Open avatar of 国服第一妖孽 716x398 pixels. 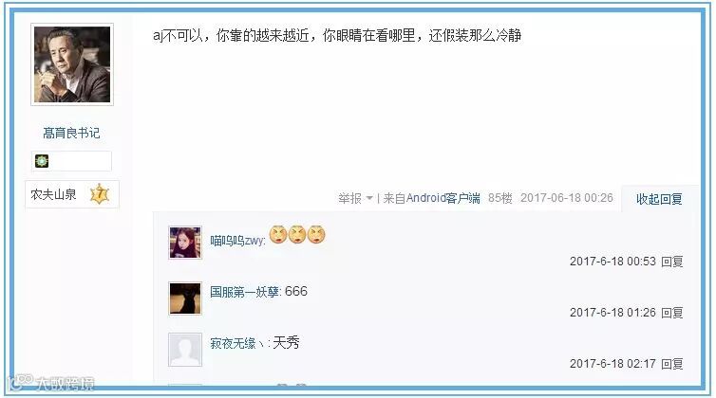pyautogui.click(x=185, y=298)
